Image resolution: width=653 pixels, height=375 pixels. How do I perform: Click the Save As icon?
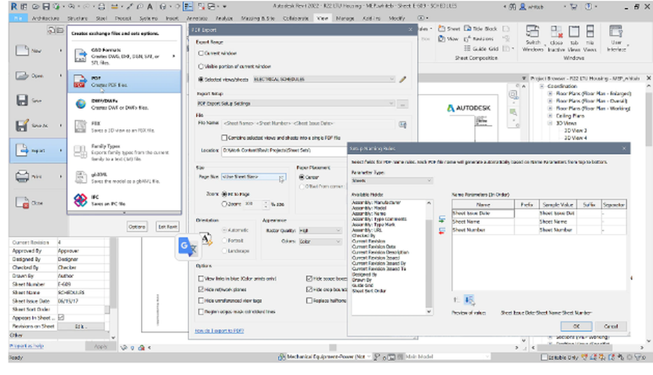22,125
